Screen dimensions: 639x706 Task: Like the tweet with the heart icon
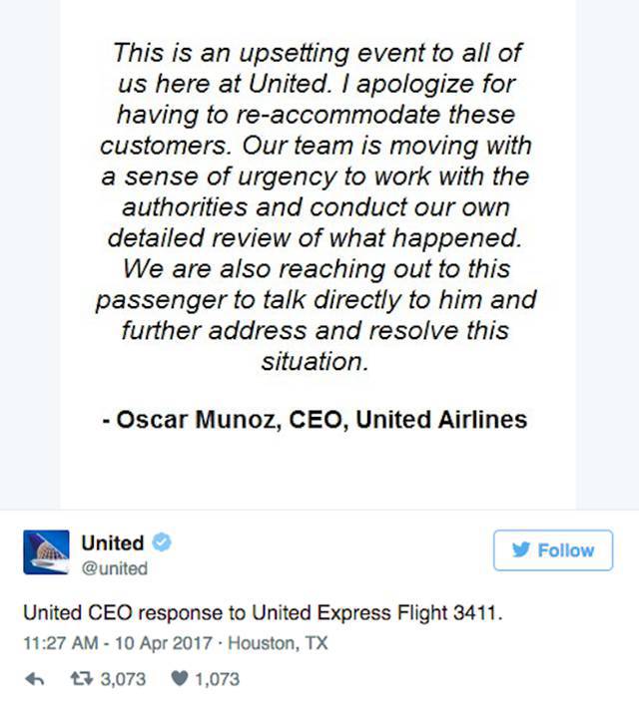[180, 678]
